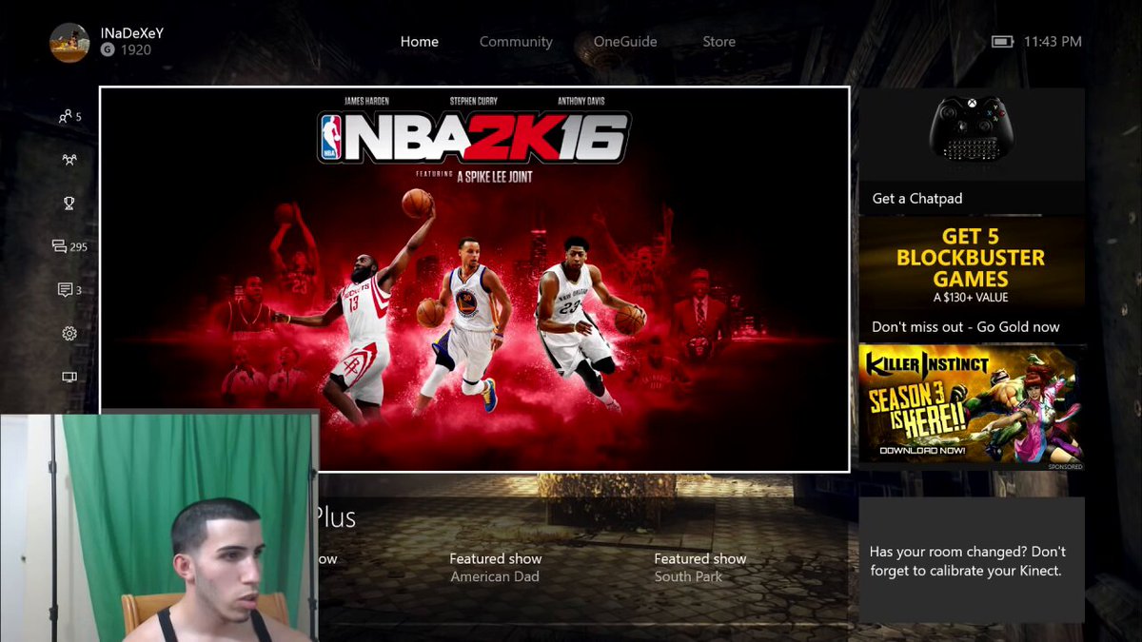This screenshot has height=642, width=1142.
Task: Open the achievements trophy icon
Action: click(x=69, y=204)
